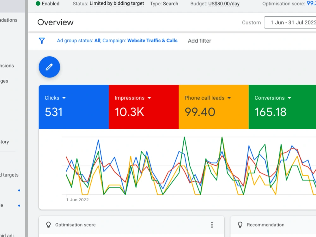
Task: Select the red Impressions 10.3K scorecard
Action: pyautogui.click(x=144, y=107)
